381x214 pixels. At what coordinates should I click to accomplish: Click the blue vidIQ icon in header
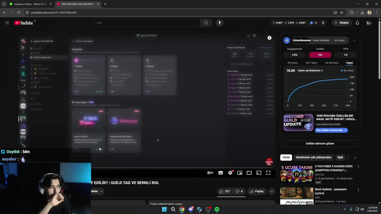[x=311, y=23]
